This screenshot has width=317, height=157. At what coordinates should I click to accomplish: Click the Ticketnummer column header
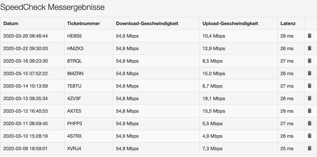pos(83,24)
